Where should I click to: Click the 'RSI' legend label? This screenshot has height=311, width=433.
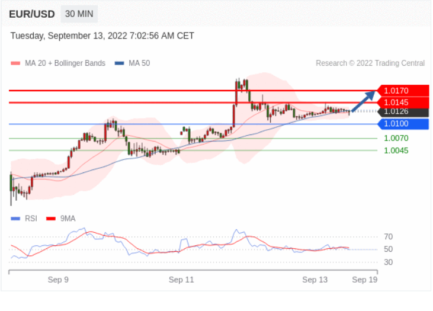coord(31,219)
